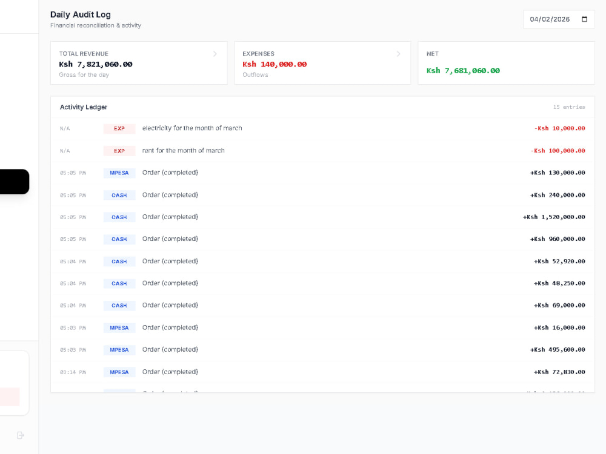Click the 03:14 PM timestamp
The image size is (606, 454).
[73, 372]
